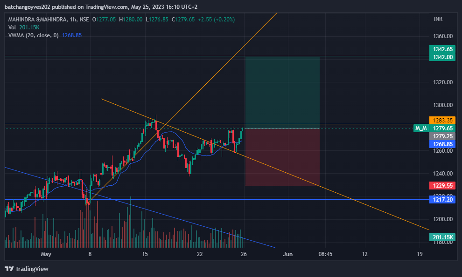Image resolution: width=462 pixels, height=277 pixels.
Task: Click the 1360.00 price scale value
Action: [x=443, y=36]
